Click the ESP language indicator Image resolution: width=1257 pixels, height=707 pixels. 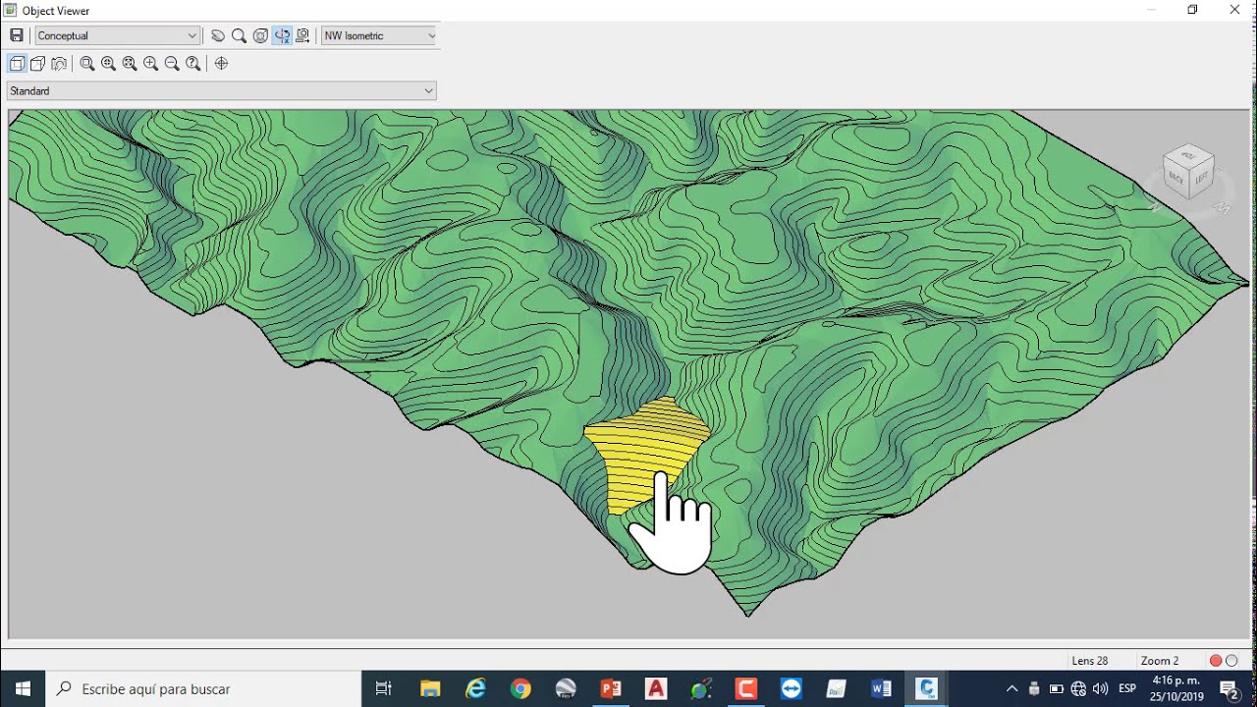point(1127,689)
